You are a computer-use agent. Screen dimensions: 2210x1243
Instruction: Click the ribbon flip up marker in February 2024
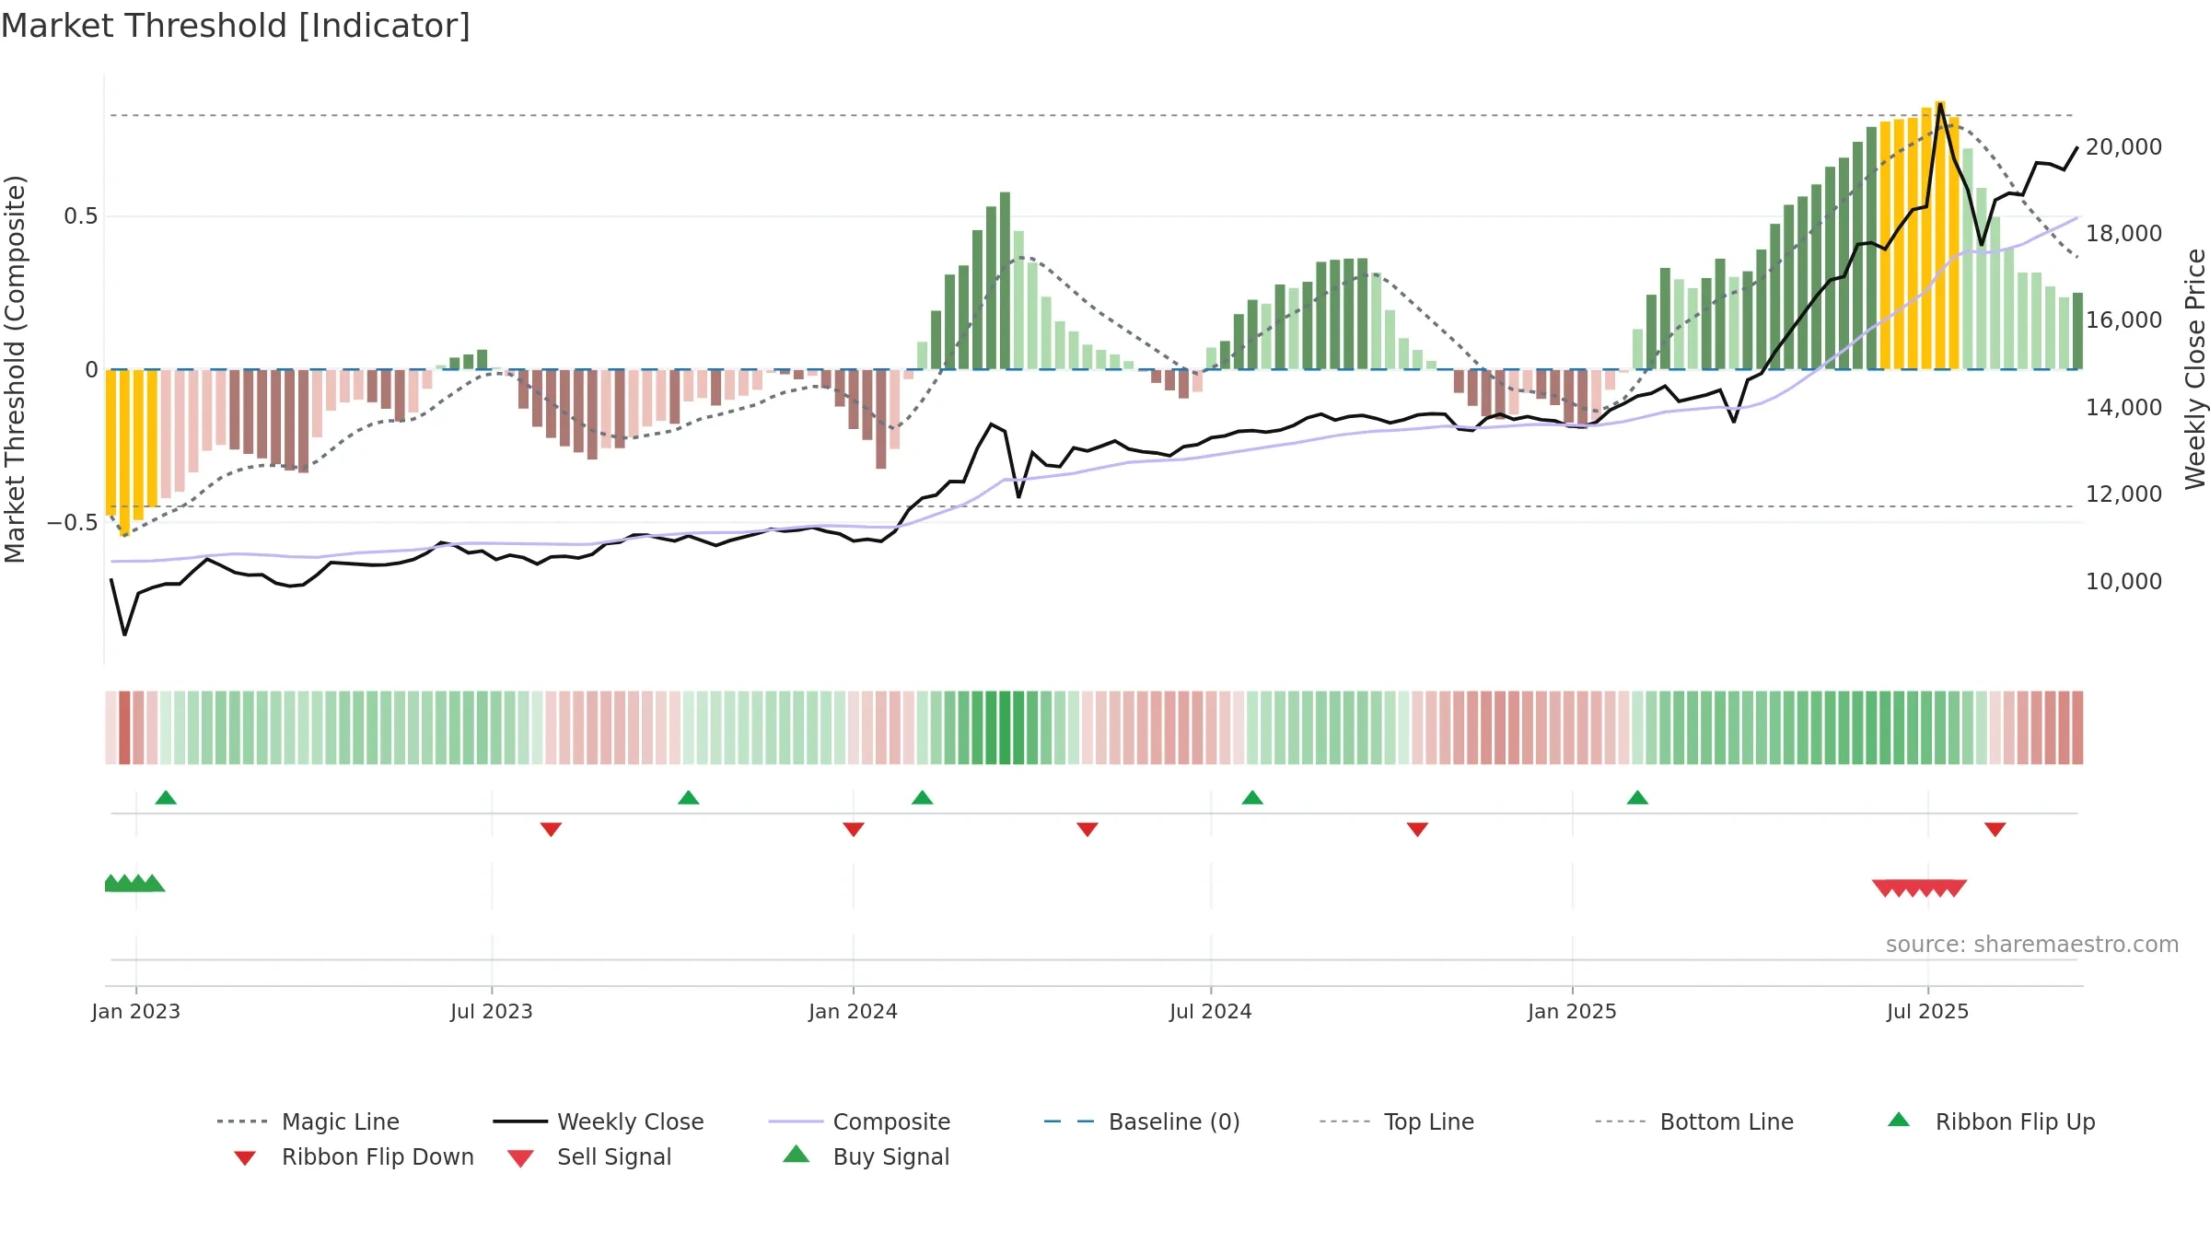pyautogui.click(x=923, y=797)
